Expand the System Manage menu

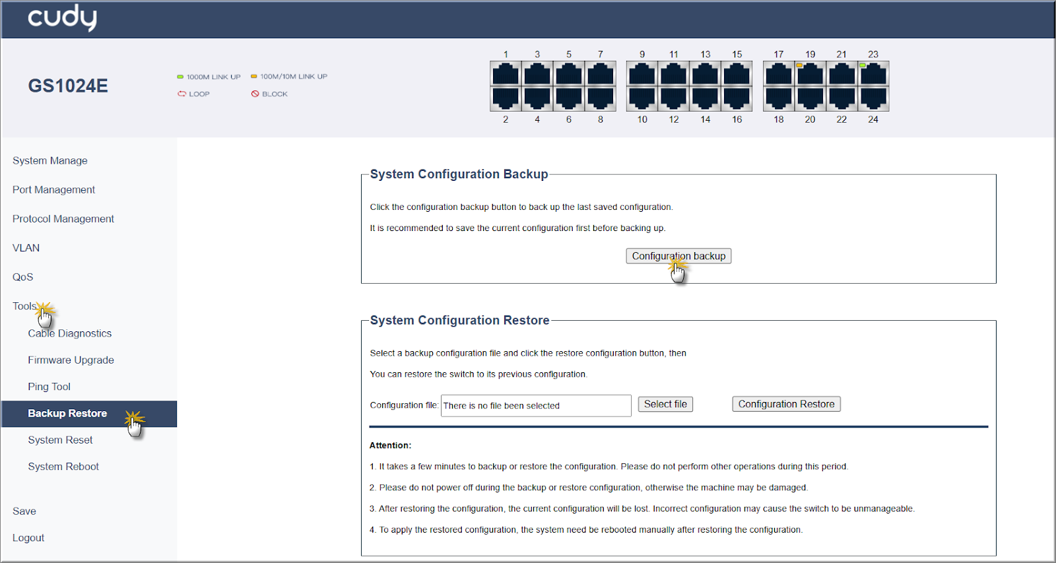[x=50, y=160]
